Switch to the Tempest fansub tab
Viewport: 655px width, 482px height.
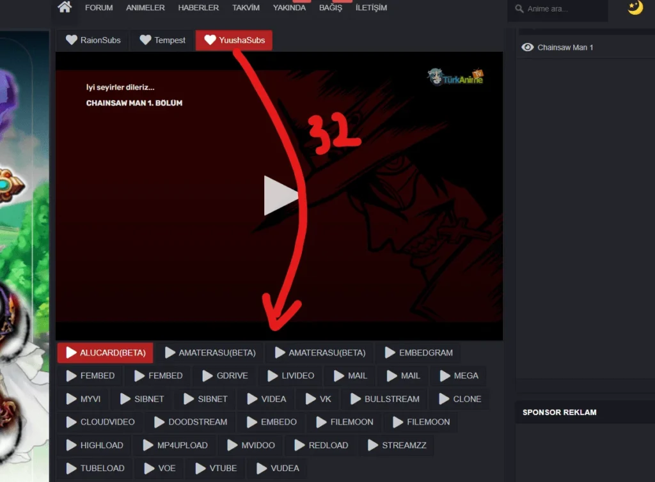pos(162,40)
